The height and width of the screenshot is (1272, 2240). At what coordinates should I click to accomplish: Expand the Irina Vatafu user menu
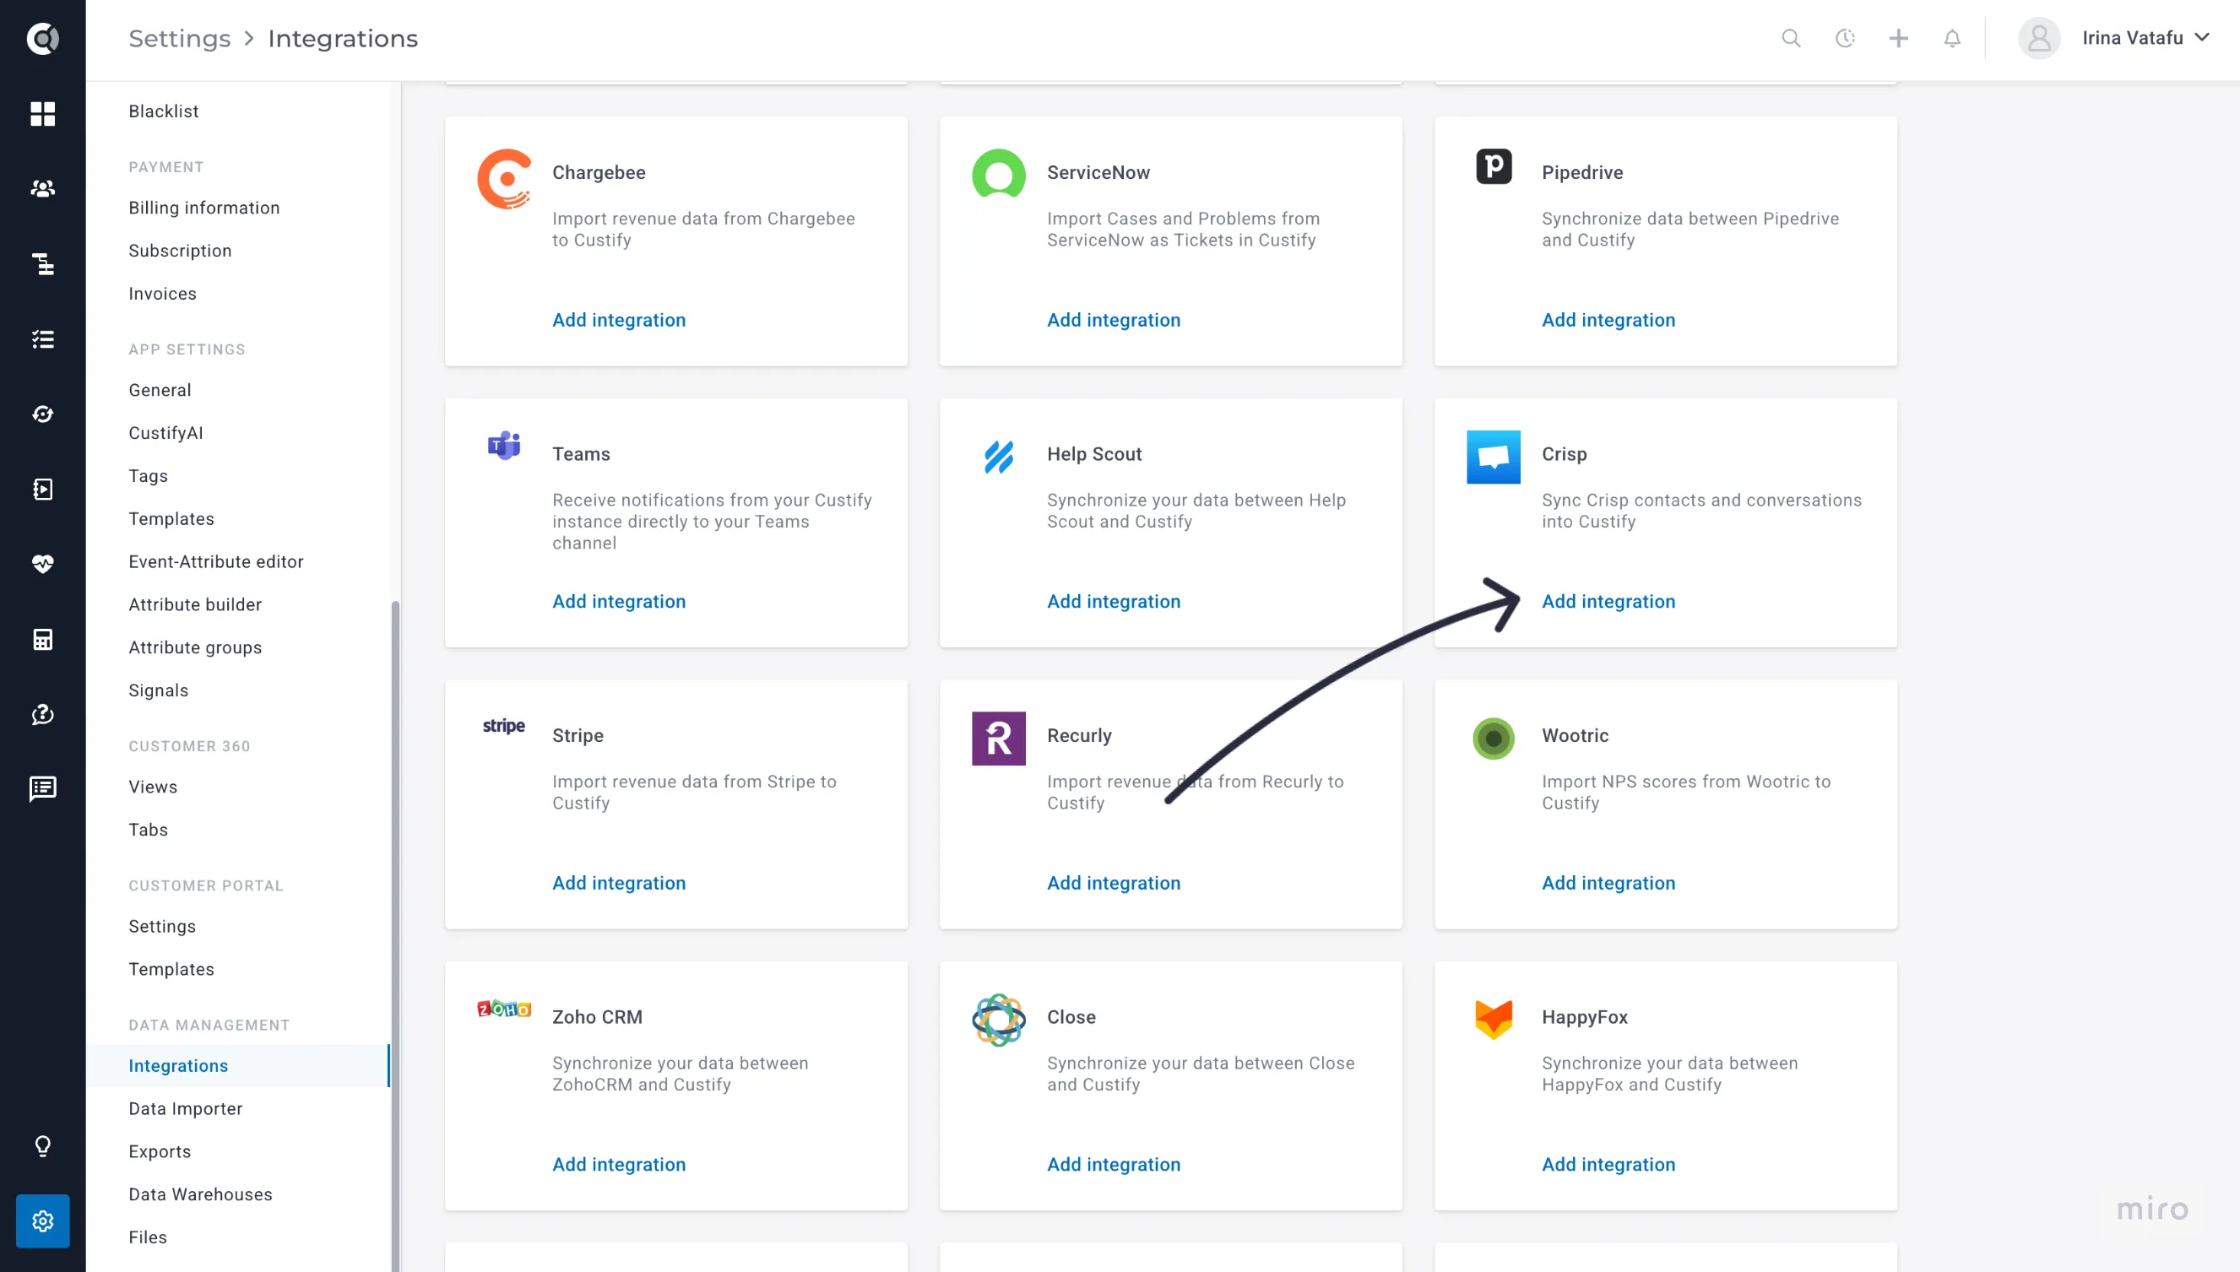(x=2145, y=39)
